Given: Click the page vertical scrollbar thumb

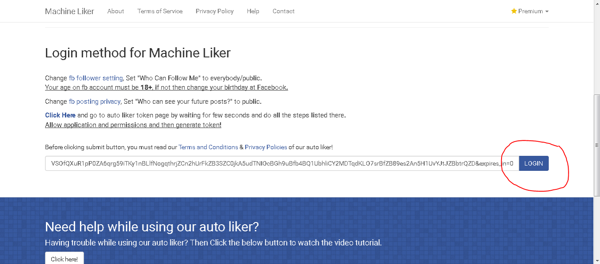Looking at the screenshot, I should (597, 145).
